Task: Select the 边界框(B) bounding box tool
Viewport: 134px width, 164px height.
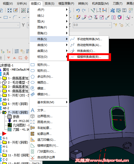Action: [49, 116]
